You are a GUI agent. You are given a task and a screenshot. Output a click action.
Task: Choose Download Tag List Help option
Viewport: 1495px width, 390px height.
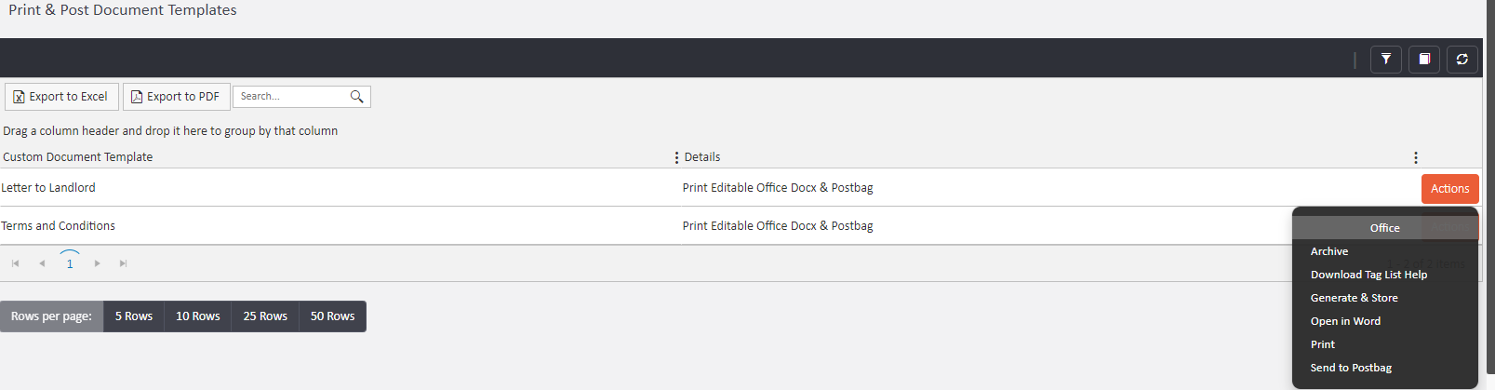(1368, 275)
